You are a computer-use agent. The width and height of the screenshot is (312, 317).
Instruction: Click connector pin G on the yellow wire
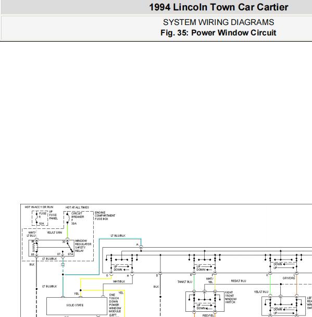pyautogui.click(x=111, y=275)
